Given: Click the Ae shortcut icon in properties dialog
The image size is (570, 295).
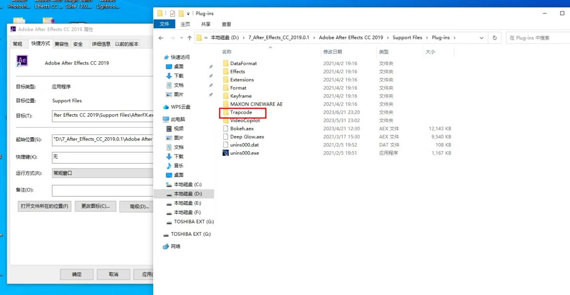Looking at the screenshot, I should click(x=22, y=61).
